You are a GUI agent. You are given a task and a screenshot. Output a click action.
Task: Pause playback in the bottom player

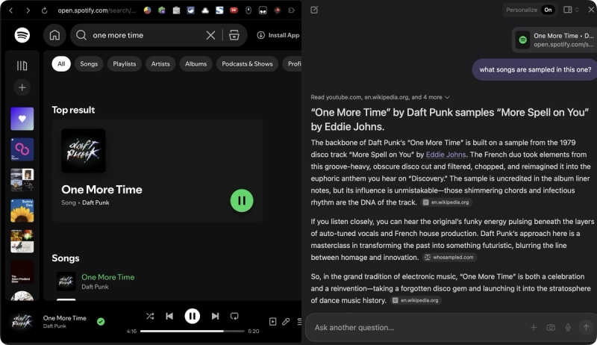coord(193,316)
